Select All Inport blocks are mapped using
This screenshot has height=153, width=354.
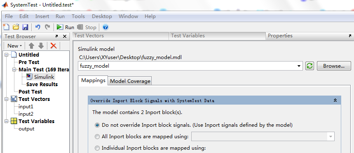click(97, 137)
